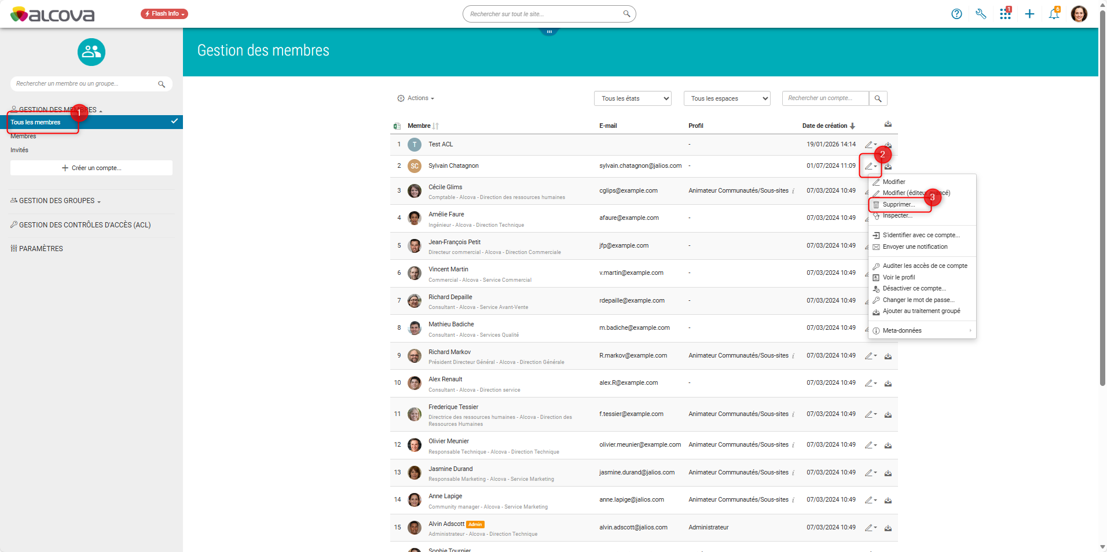Screen dimensions: 1107x552
Task: Add Richard Markov to batch processing icon
Action: (x=888, y=356)
